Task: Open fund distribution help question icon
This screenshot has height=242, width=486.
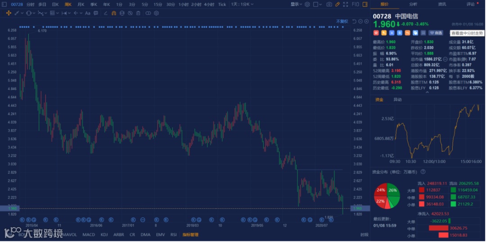Action: pyautogui.click(x=423, y=172)
